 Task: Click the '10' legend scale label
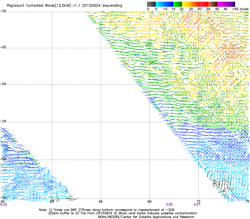165,9
